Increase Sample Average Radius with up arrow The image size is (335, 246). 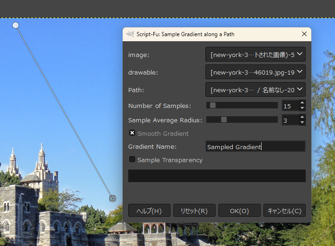(x=302, y=118)
